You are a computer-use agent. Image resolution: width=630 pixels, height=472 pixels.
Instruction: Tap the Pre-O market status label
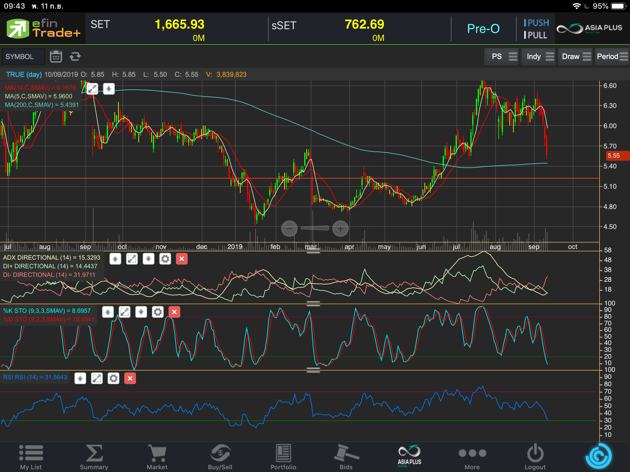483,29
